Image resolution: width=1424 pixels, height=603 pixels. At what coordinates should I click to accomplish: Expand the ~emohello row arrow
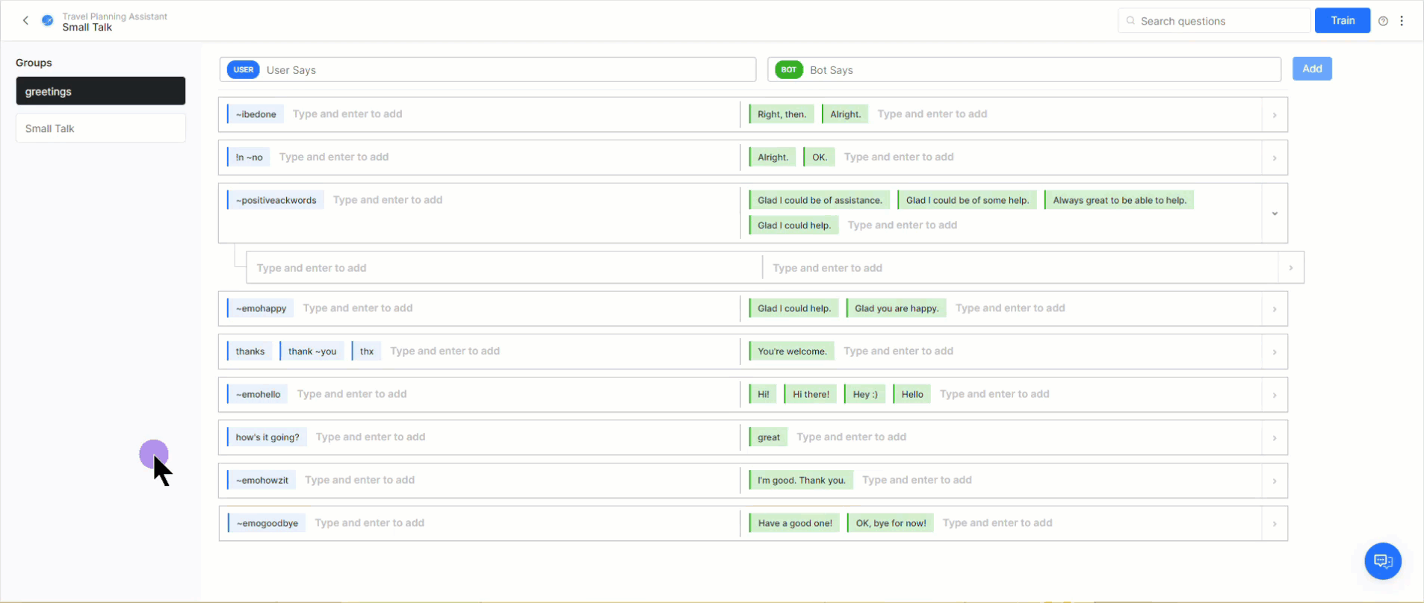(x=1275, y=395)
